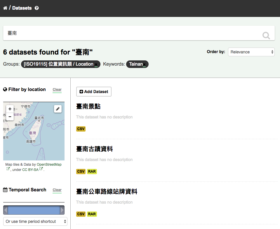This screenshot has height=229, width=280.
Task: Activate the map draw pencil tool
Action: tap(58, 109)
